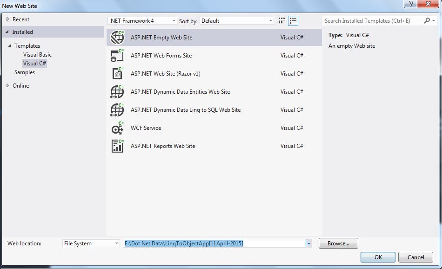Screen dimensions: 442x269
Task: Select Samples in the left tree
Action: tap(25, 72)
